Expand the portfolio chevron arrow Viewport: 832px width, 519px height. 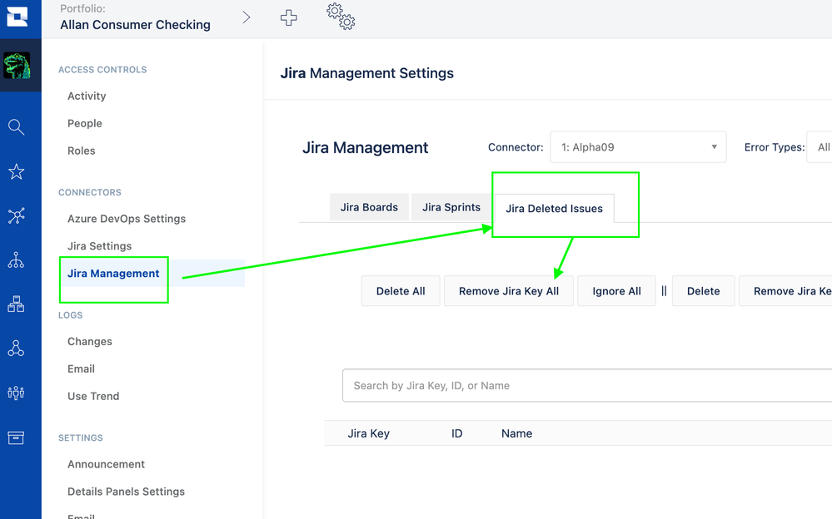pyautogui.click(x=247, y=17)
